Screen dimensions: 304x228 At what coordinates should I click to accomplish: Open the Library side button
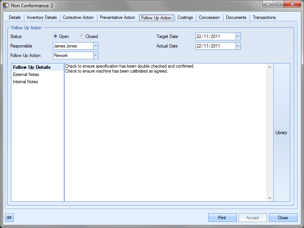[x=282, y=133]
